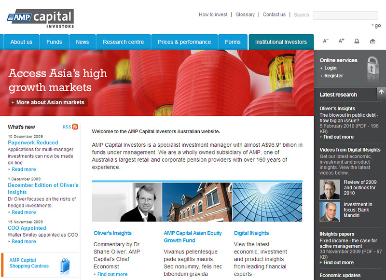The width and height of the screenshot is (386, 280).
Task: Subscribe via the RSS feed icon
Action: [x=75, y=126]
